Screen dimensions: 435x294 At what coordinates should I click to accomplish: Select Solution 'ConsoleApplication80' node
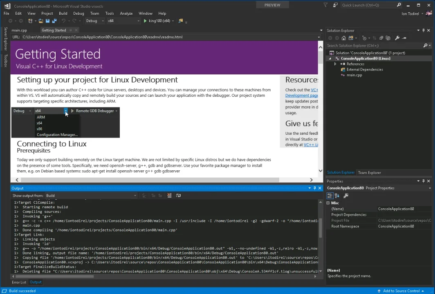370,53
